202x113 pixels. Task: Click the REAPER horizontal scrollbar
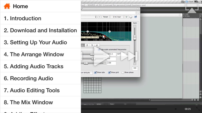click(116, 100)
